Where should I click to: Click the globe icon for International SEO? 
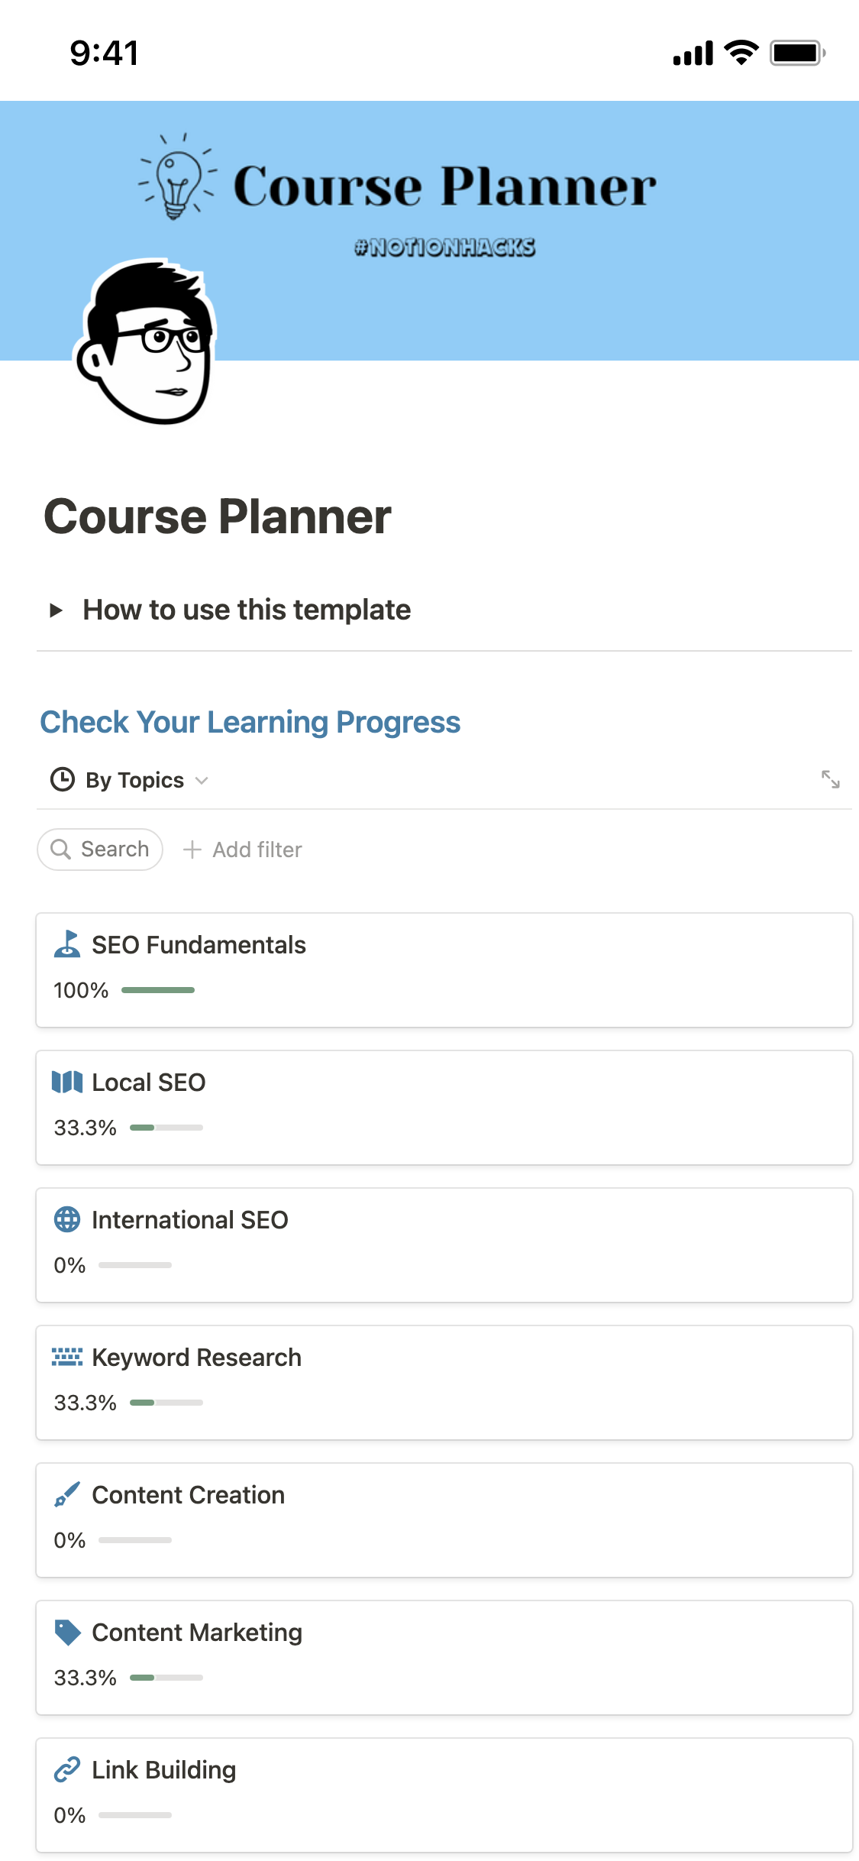coord(67,1219)
